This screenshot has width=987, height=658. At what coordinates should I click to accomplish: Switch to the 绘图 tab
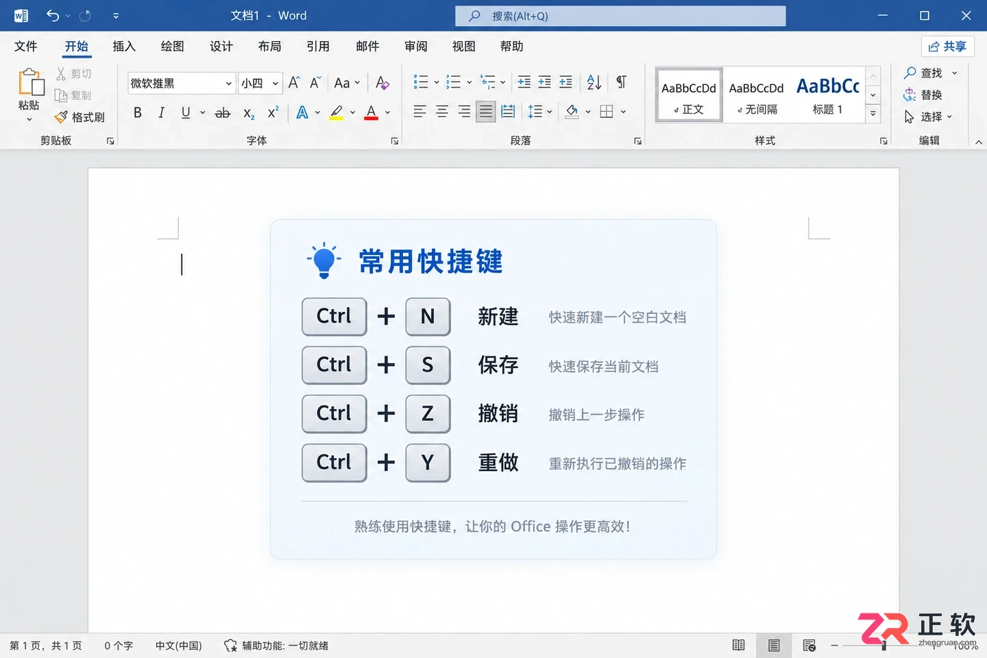click(172, 46)
